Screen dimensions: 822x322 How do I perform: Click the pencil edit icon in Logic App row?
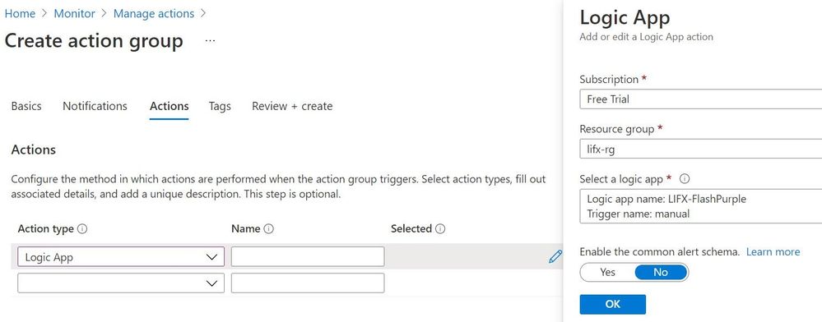point(555,256)
